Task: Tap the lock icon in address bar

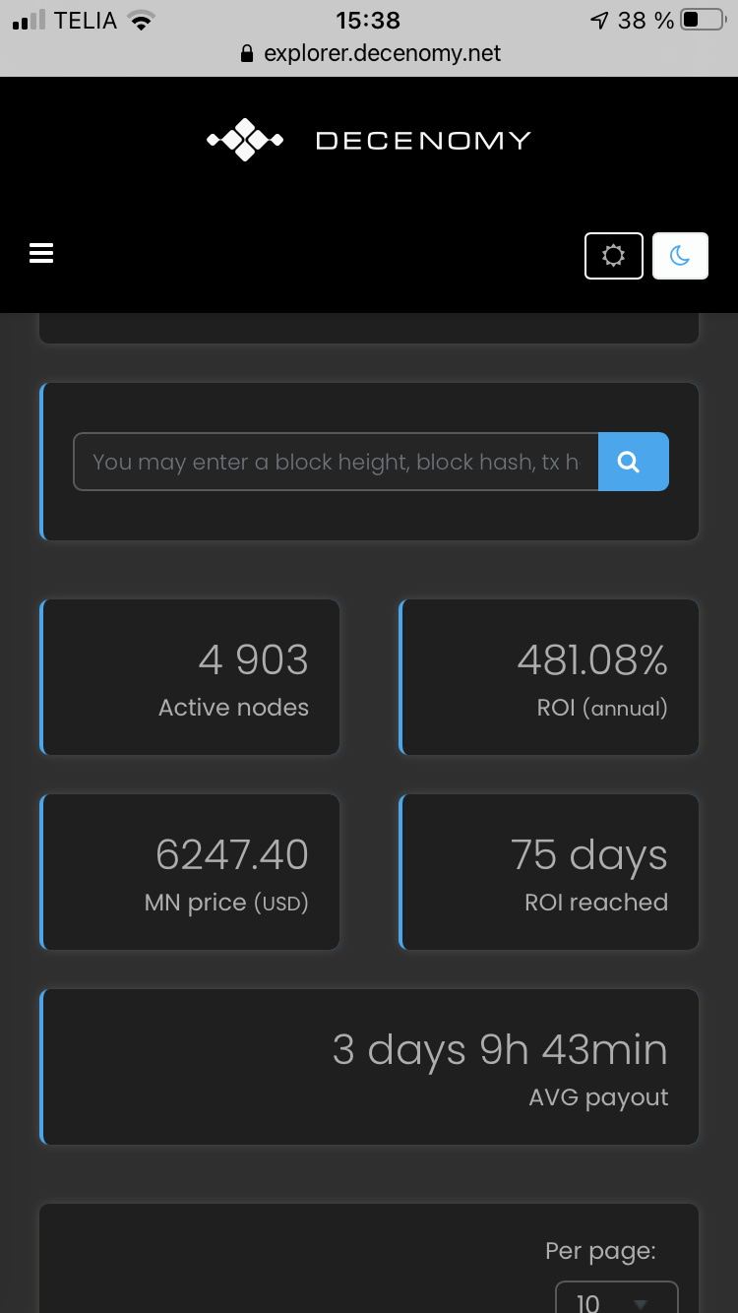Action: [247, 54]
